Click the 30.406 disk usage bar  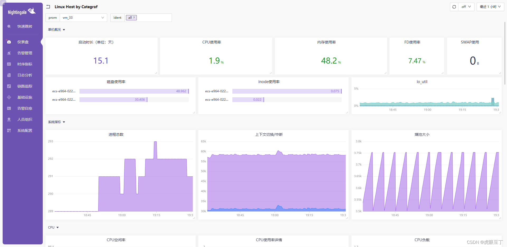coord(113,100)
